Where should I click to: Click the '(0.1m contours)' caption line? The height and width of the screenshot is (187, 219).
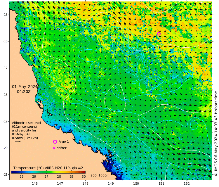tap(25, 127)
